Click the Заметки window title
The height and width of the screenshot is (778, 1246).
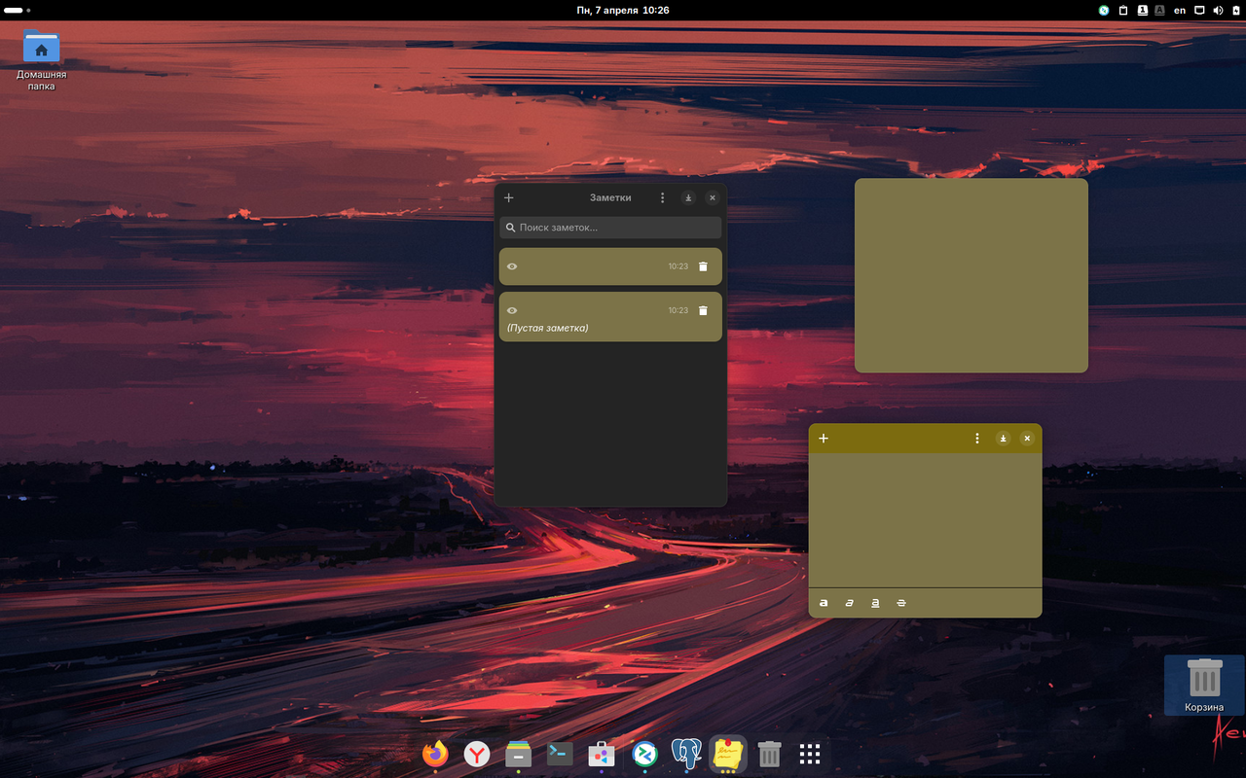pos(610,197)
